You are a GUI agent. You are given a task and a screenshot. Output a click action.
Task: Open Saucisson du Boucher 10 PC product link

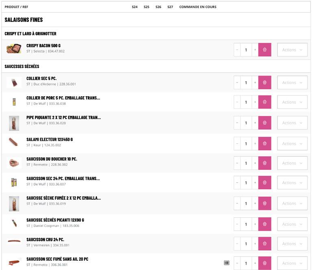tap(52, 159)
